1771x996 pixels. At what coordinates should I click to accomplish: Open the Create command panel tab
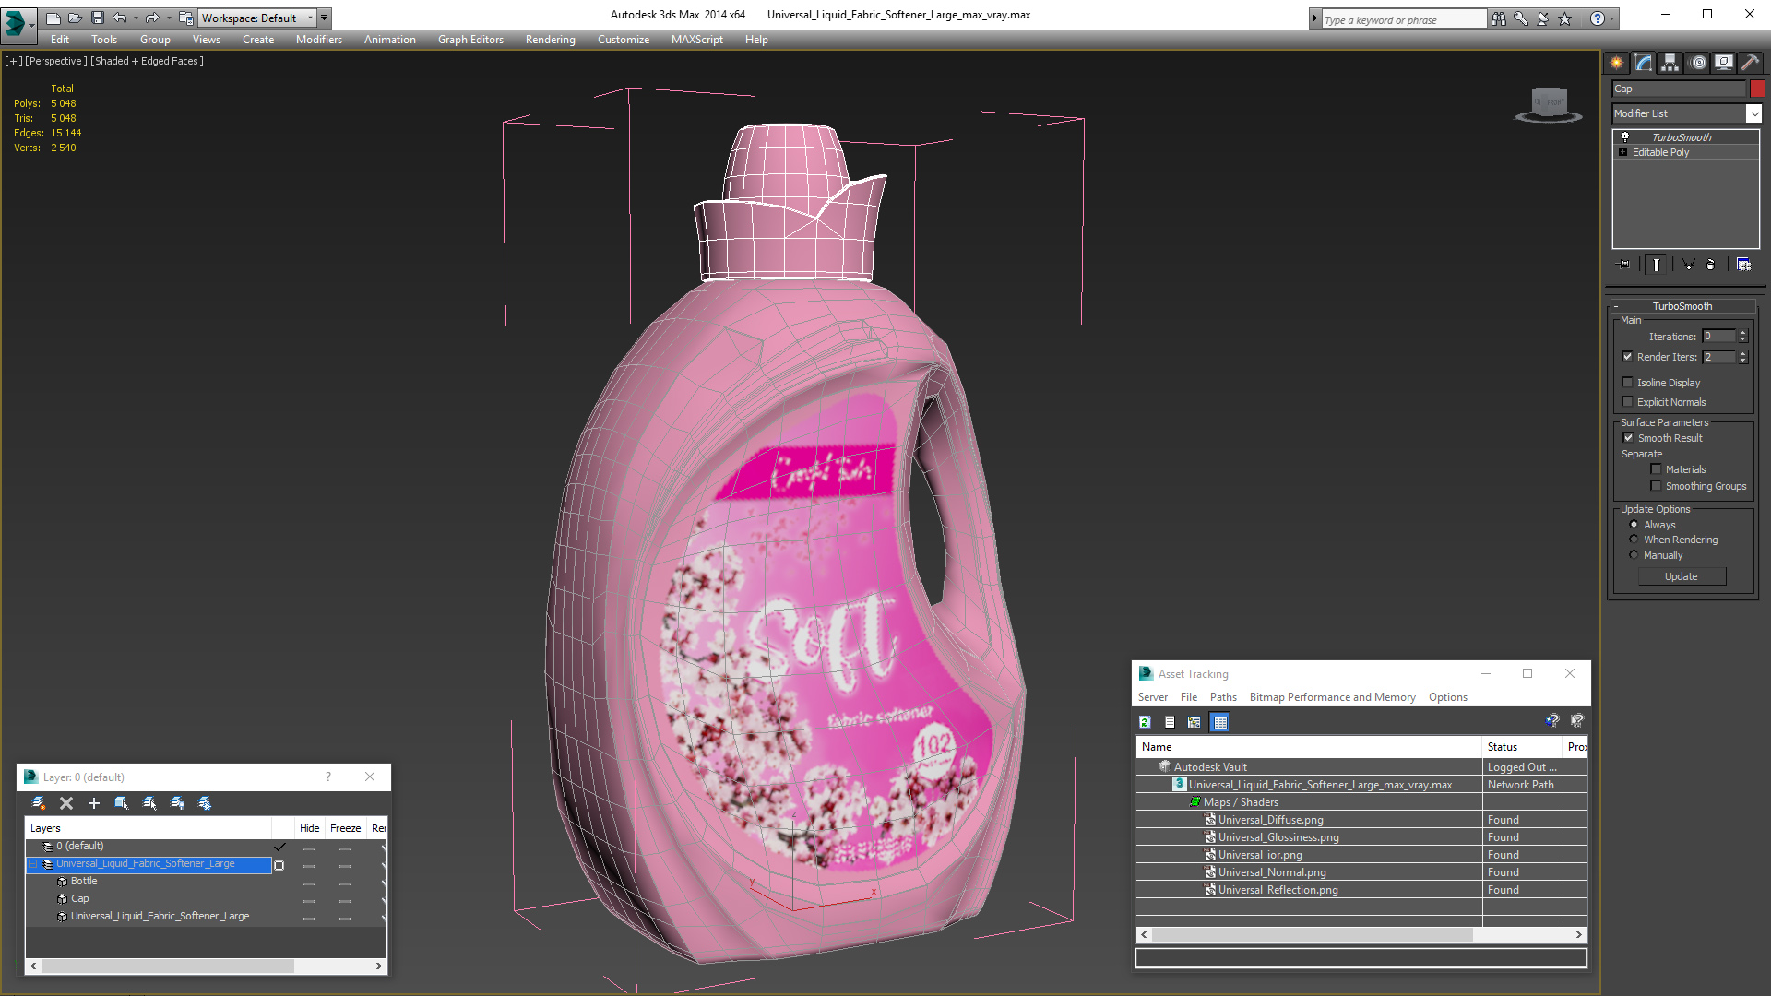1617,63
